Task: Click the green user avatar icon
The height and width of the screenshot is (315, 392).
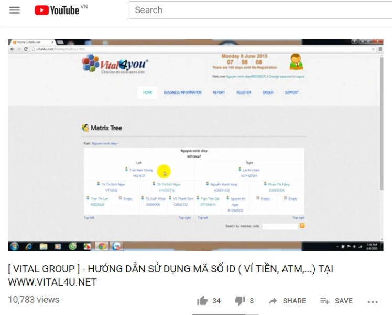Action: [x=296, y=61]
